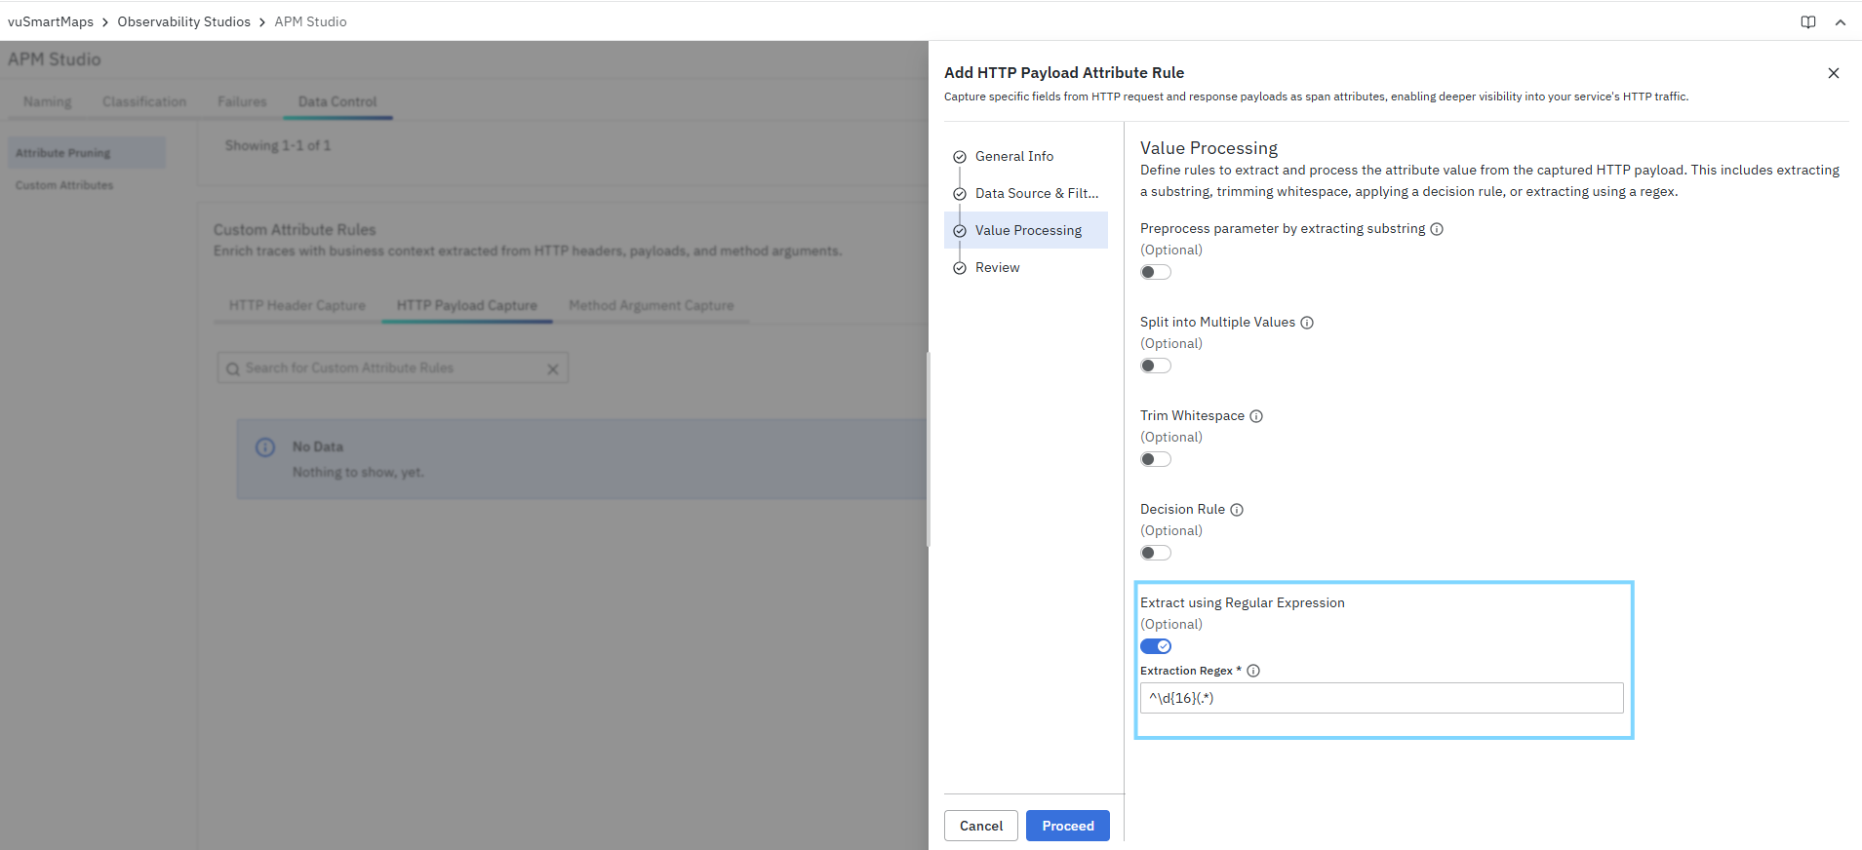The width and height of the screenshot is (1862, 850).
Task: Select the Data Control tab
Action: (337, 101)
